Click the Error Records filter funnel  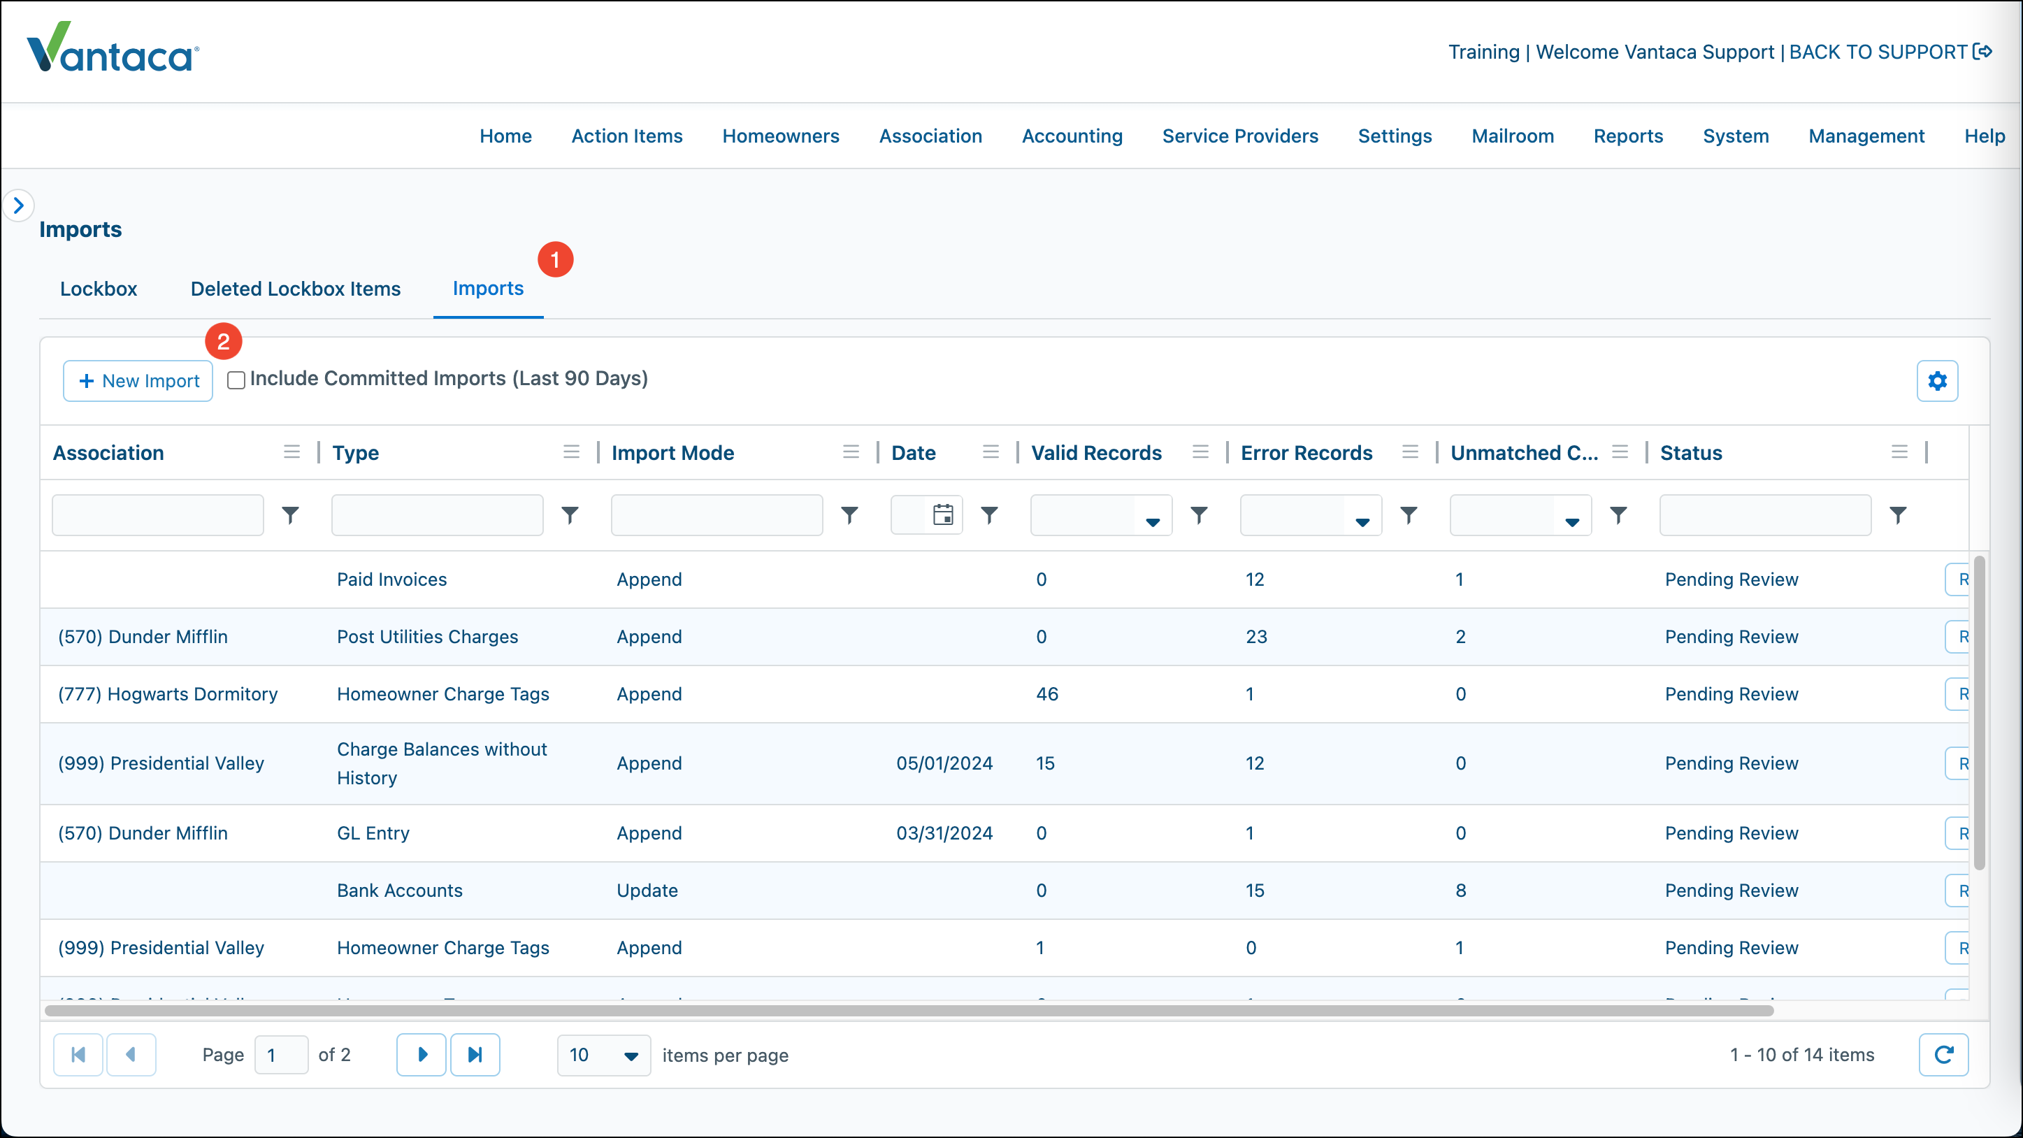[x=1409, y=515]
